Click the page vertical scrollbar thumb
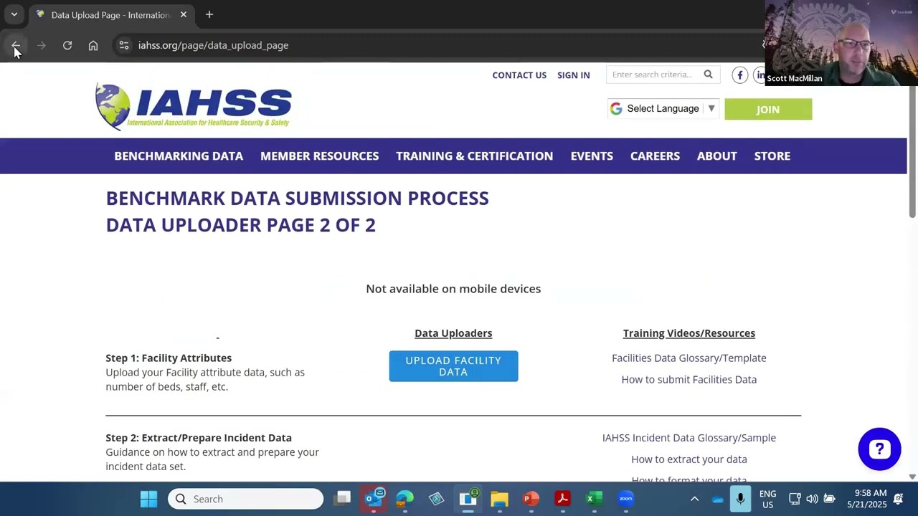The height and width of the screenshot is (516, 918). (912, 150)
